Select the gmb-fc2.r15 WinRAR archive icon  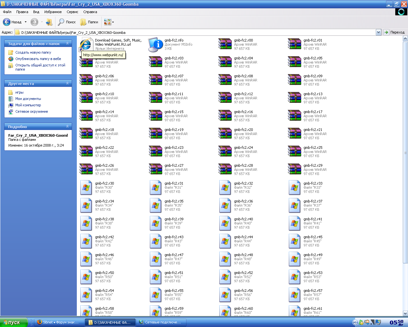pos(156,116)
